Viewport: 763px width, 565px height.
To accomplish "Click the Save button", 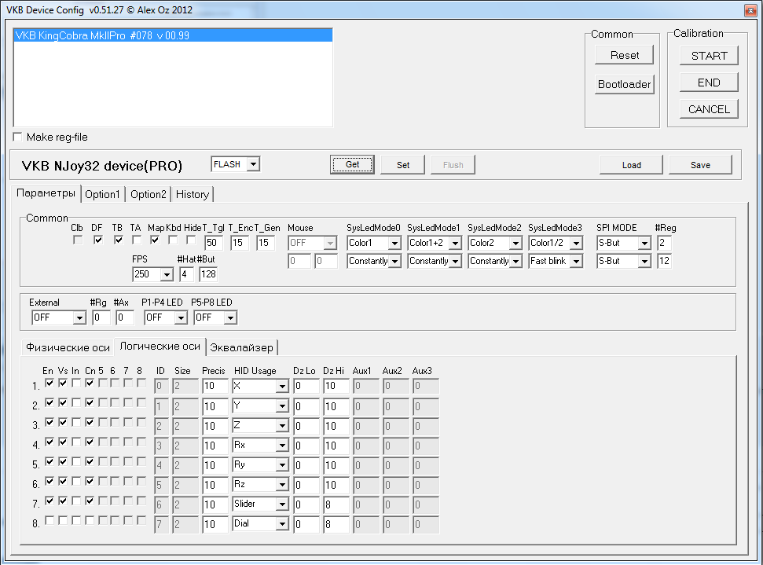I will (x=700, y=164).
